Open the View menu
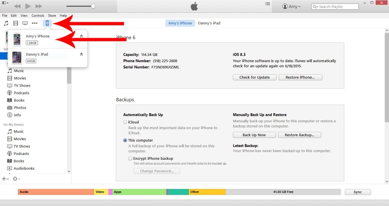The width and height of the screenshot is (389, 206). [x=24, y=15]
